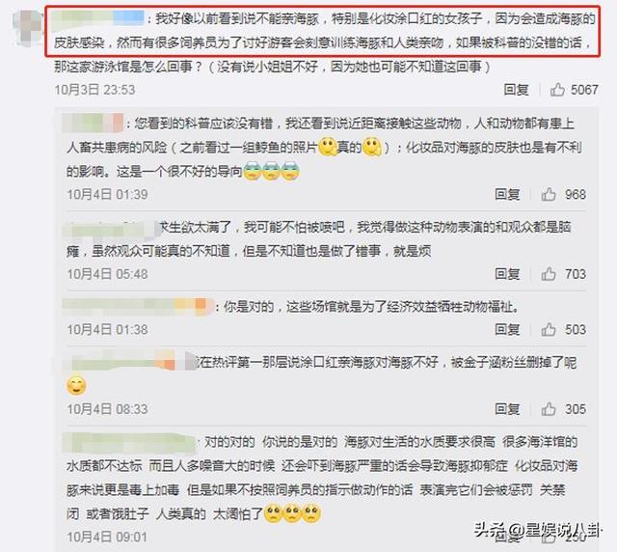617x552 pixels.
Task: Click the 10月4日 09:01 timestamp
Action: point(107,537)
